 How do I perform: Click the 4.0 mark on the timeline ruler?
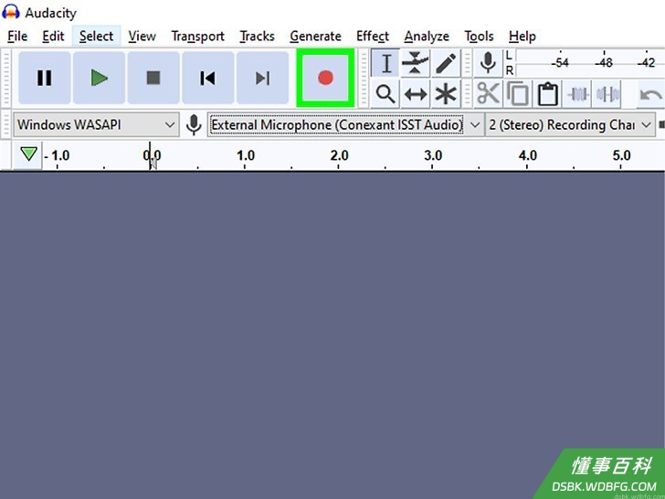pyautogui.click(x=527, y=155)
